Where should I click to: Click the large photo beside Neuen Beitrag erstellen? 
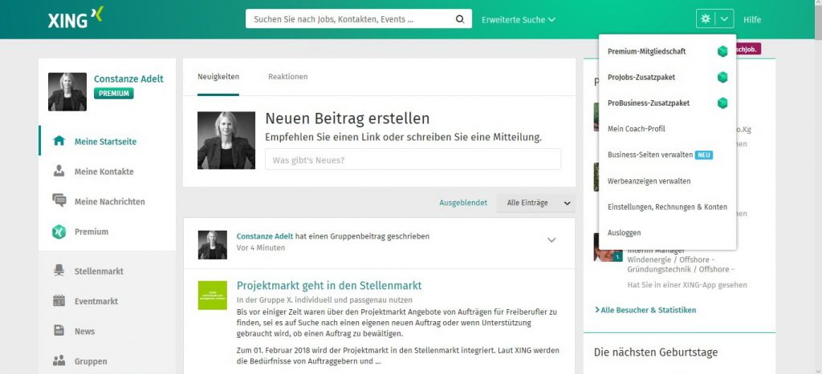tap(226, 140)
